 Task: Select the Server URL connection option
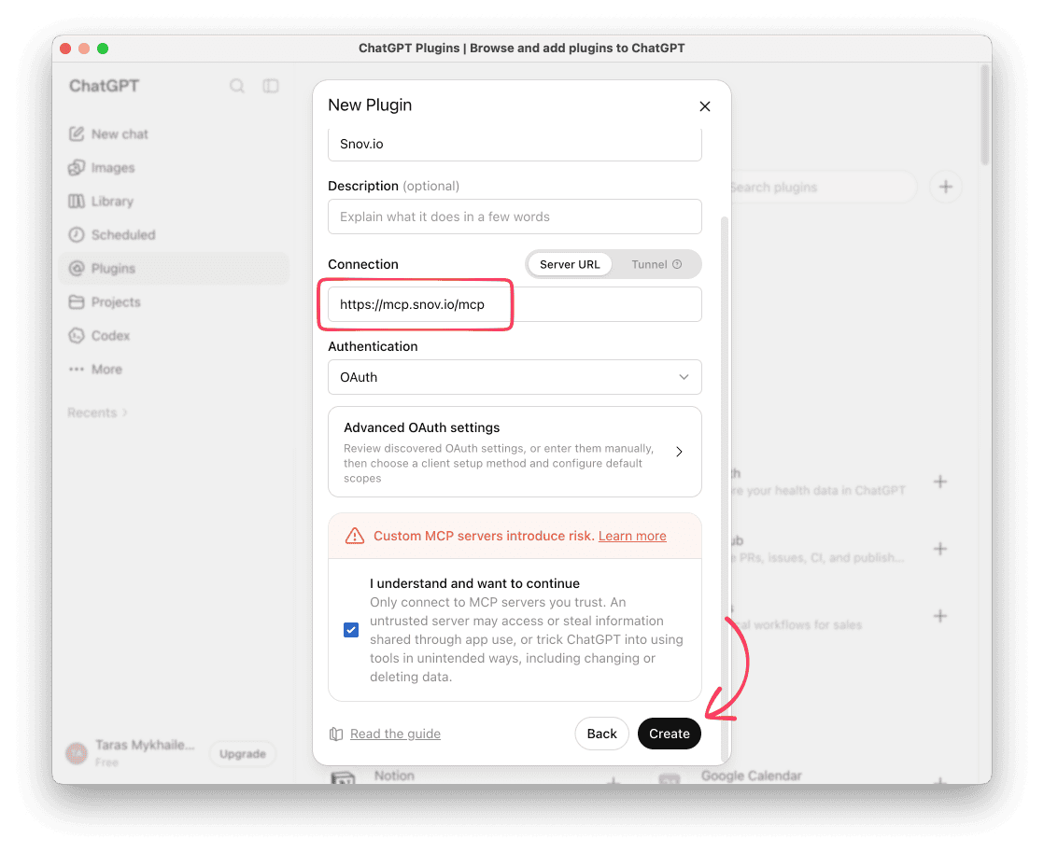[570, 264]
